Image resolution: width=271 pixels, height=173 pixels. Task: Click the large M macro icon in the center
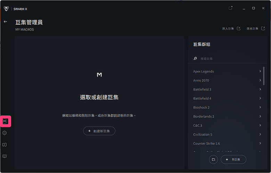pyautogui.click(x=99, y=75)
